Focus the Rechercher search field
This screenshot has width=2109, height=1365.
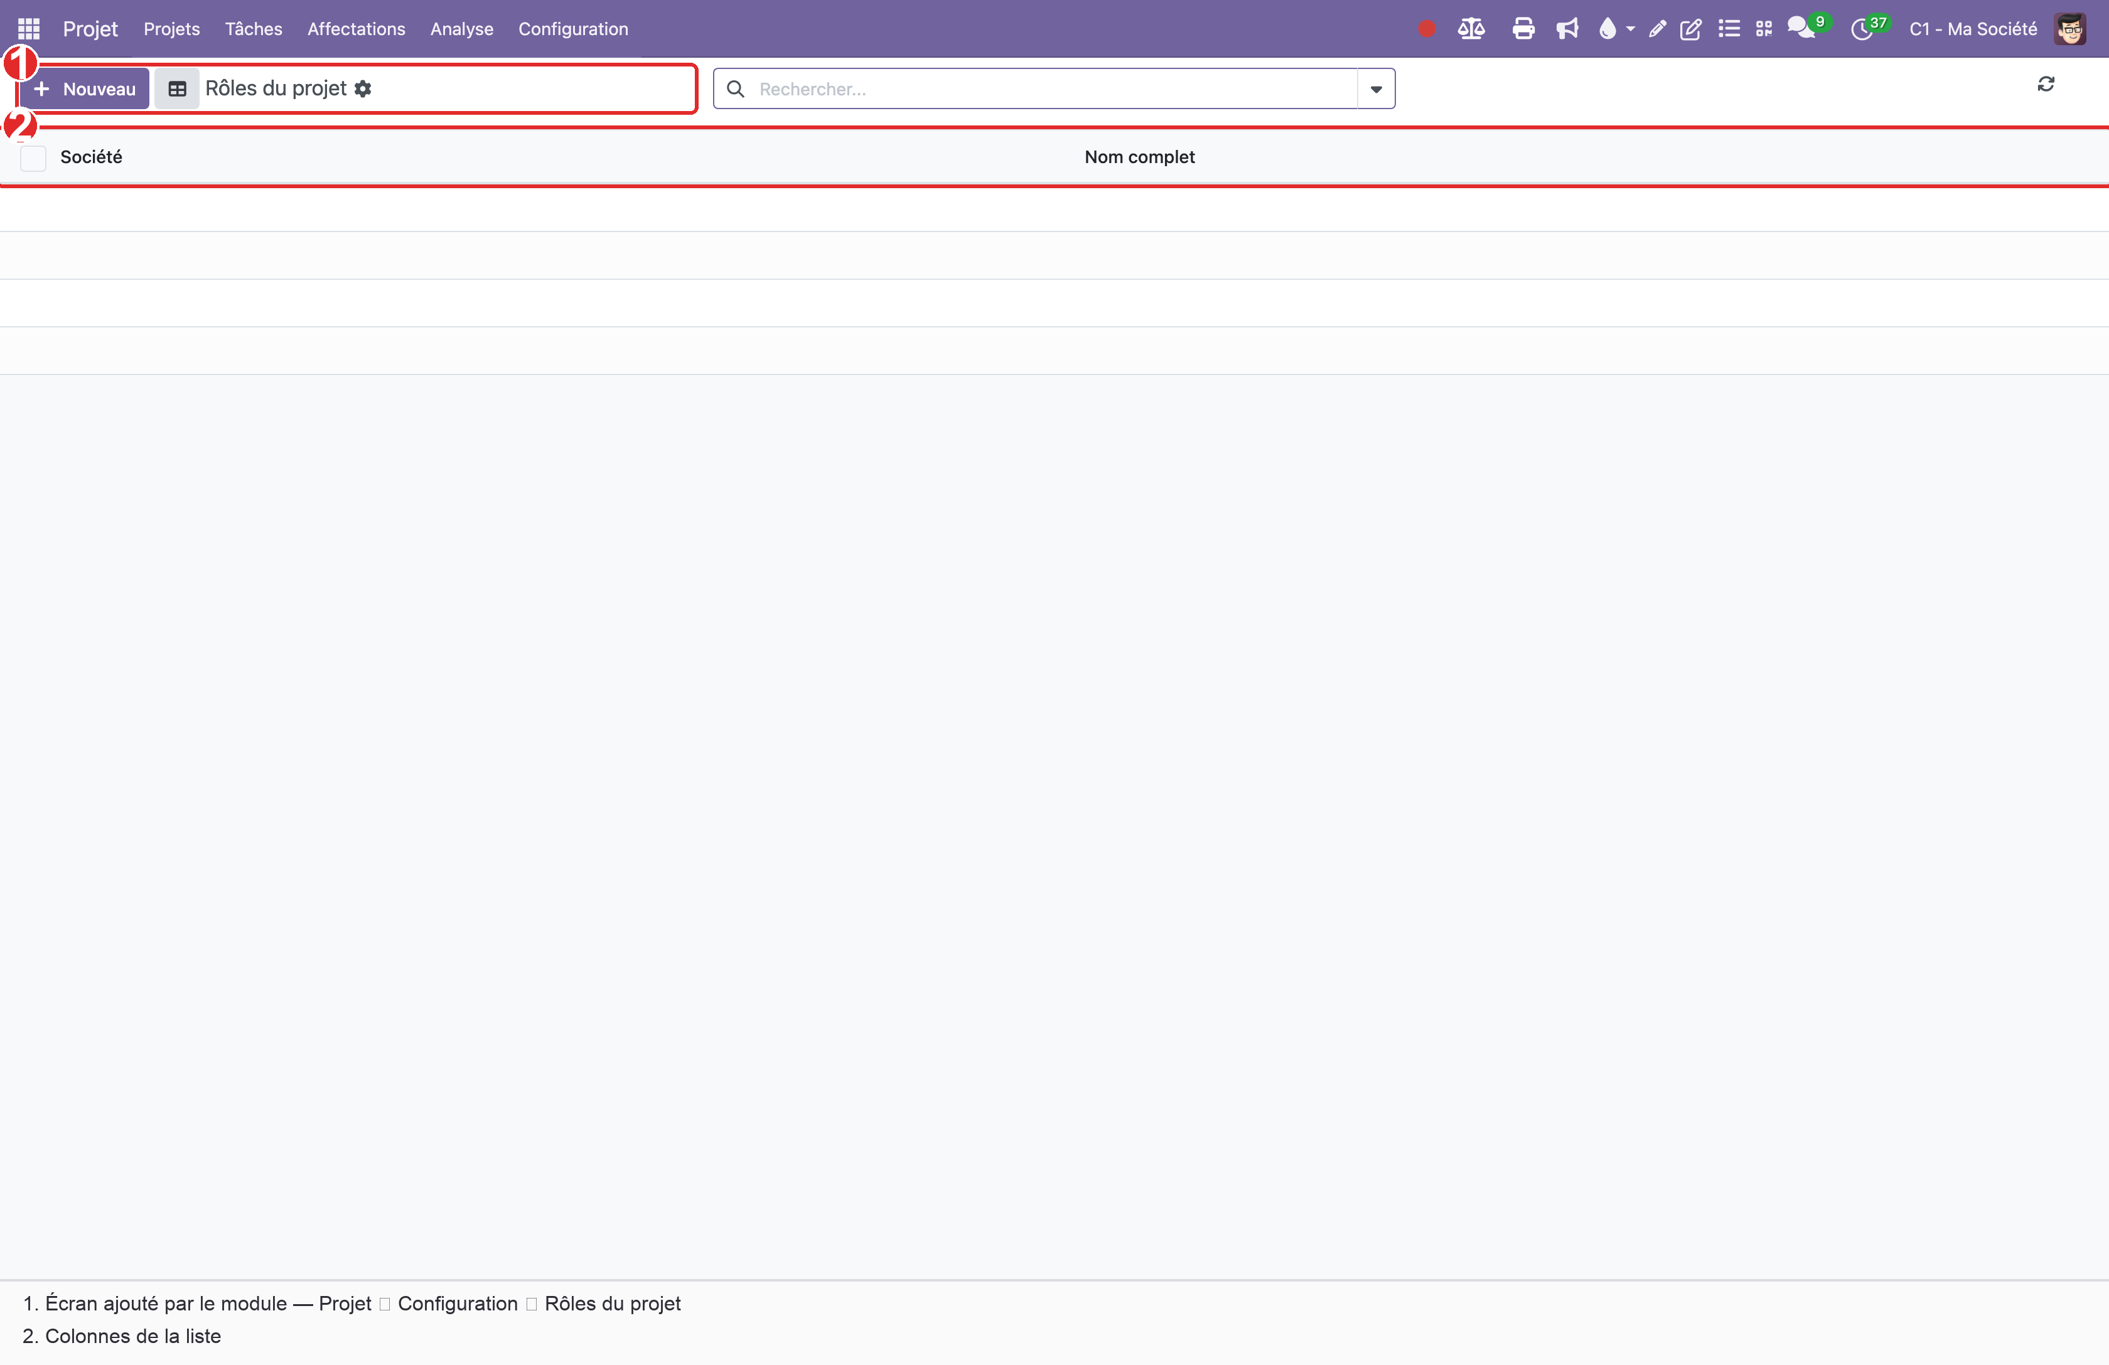1054,88
